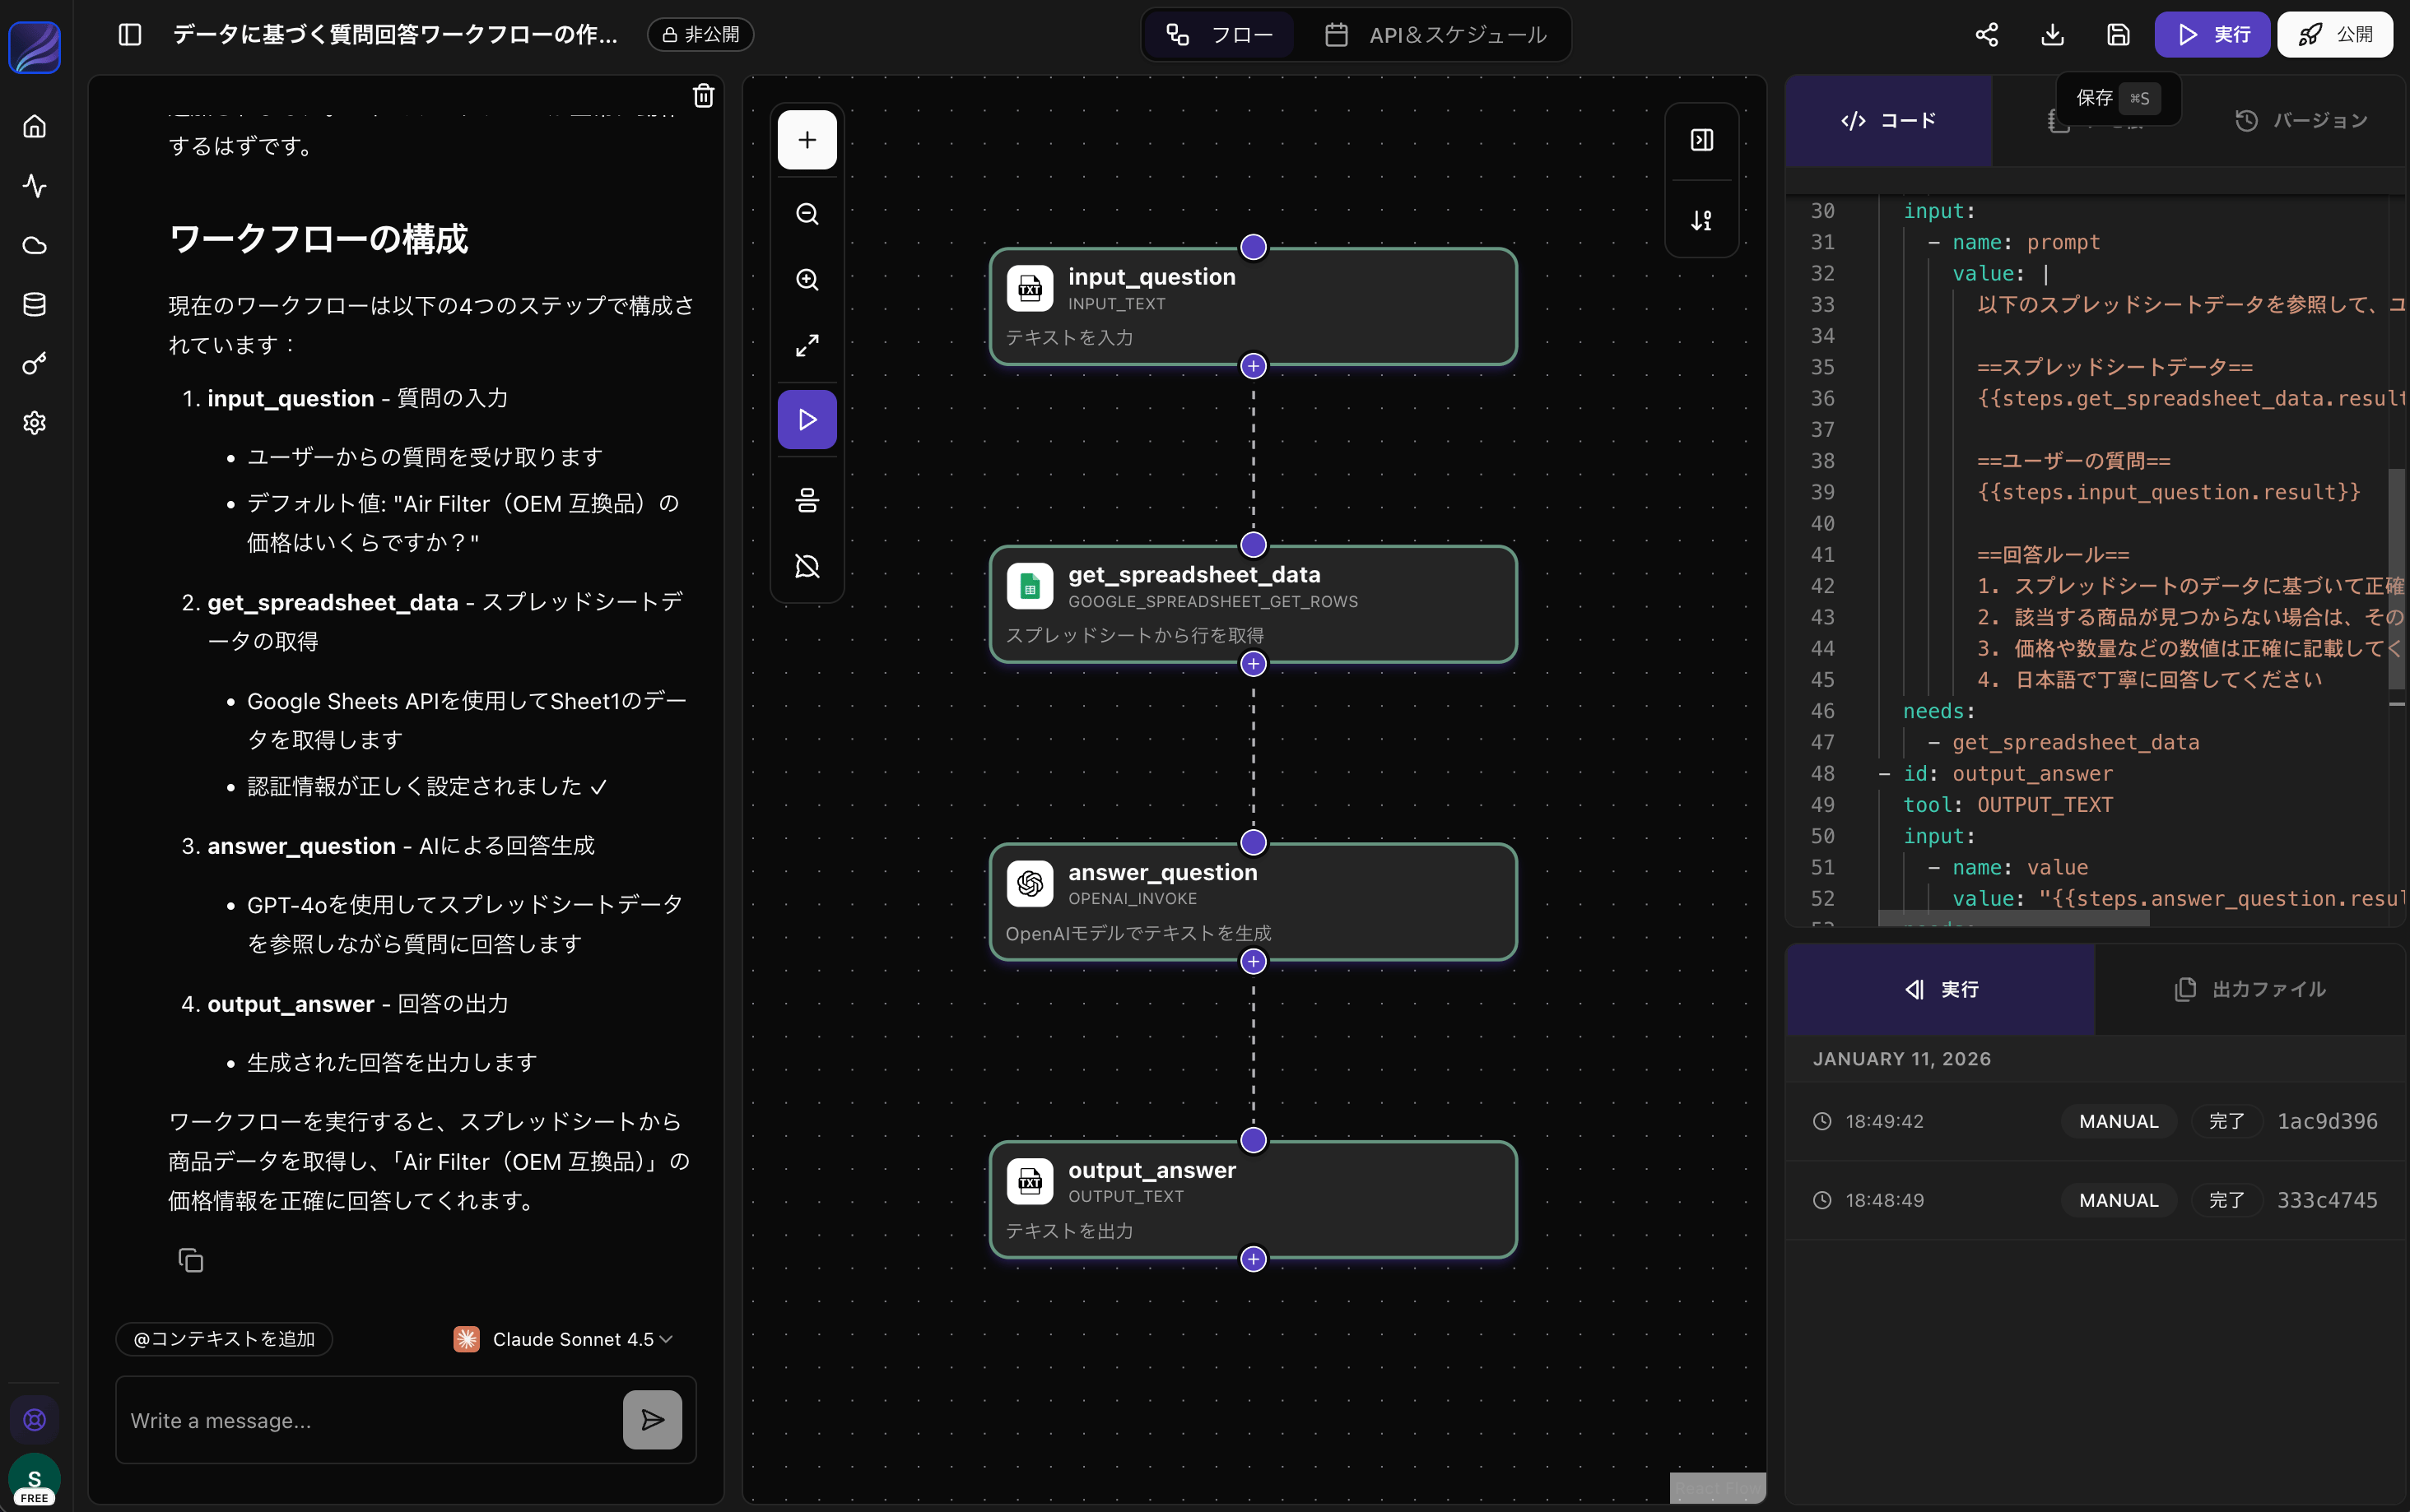Select the get_spreadsheet_data node
The width and height of the screenshot is (2410, 1512).
[1254, 604]
